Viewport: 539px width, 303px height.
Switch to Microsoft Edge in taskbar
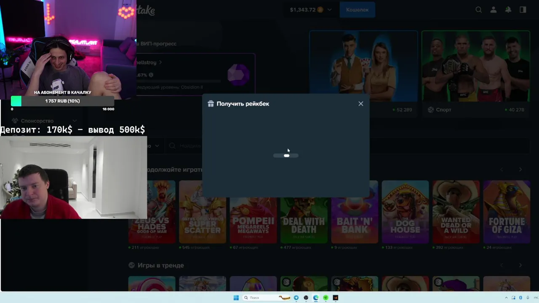tap(316, 298)
